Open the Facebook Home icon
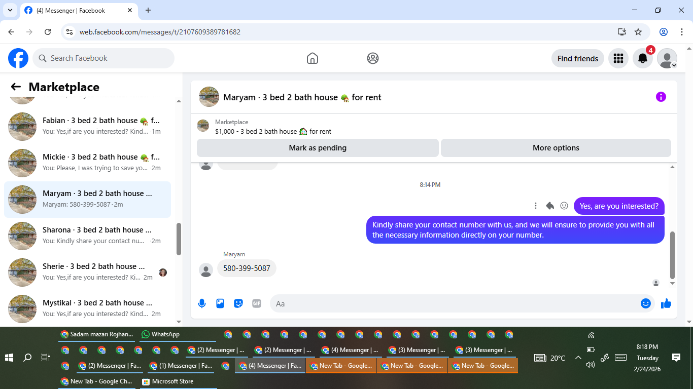 (313, 58)
